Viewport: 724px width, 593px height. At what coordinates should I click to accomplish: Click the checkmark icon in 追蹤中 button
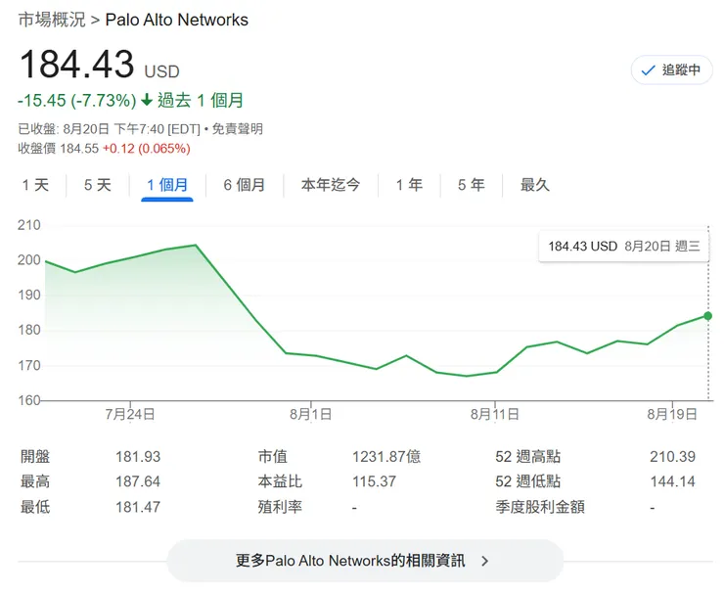649,70
